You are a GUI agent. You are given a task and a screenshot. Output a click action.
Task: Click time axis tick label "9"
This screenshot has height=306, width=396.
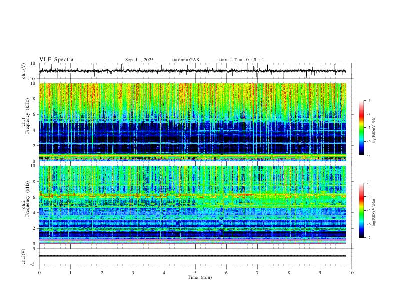320,273
